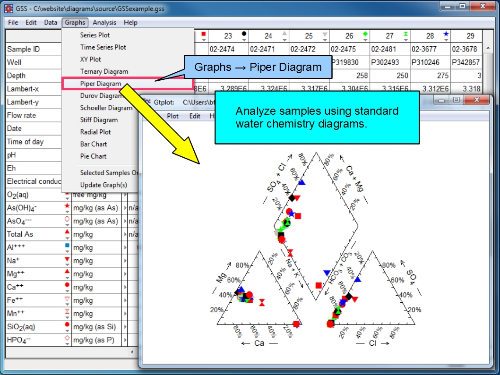Open the Edit menu in the Gtplot window

(195, 116)
